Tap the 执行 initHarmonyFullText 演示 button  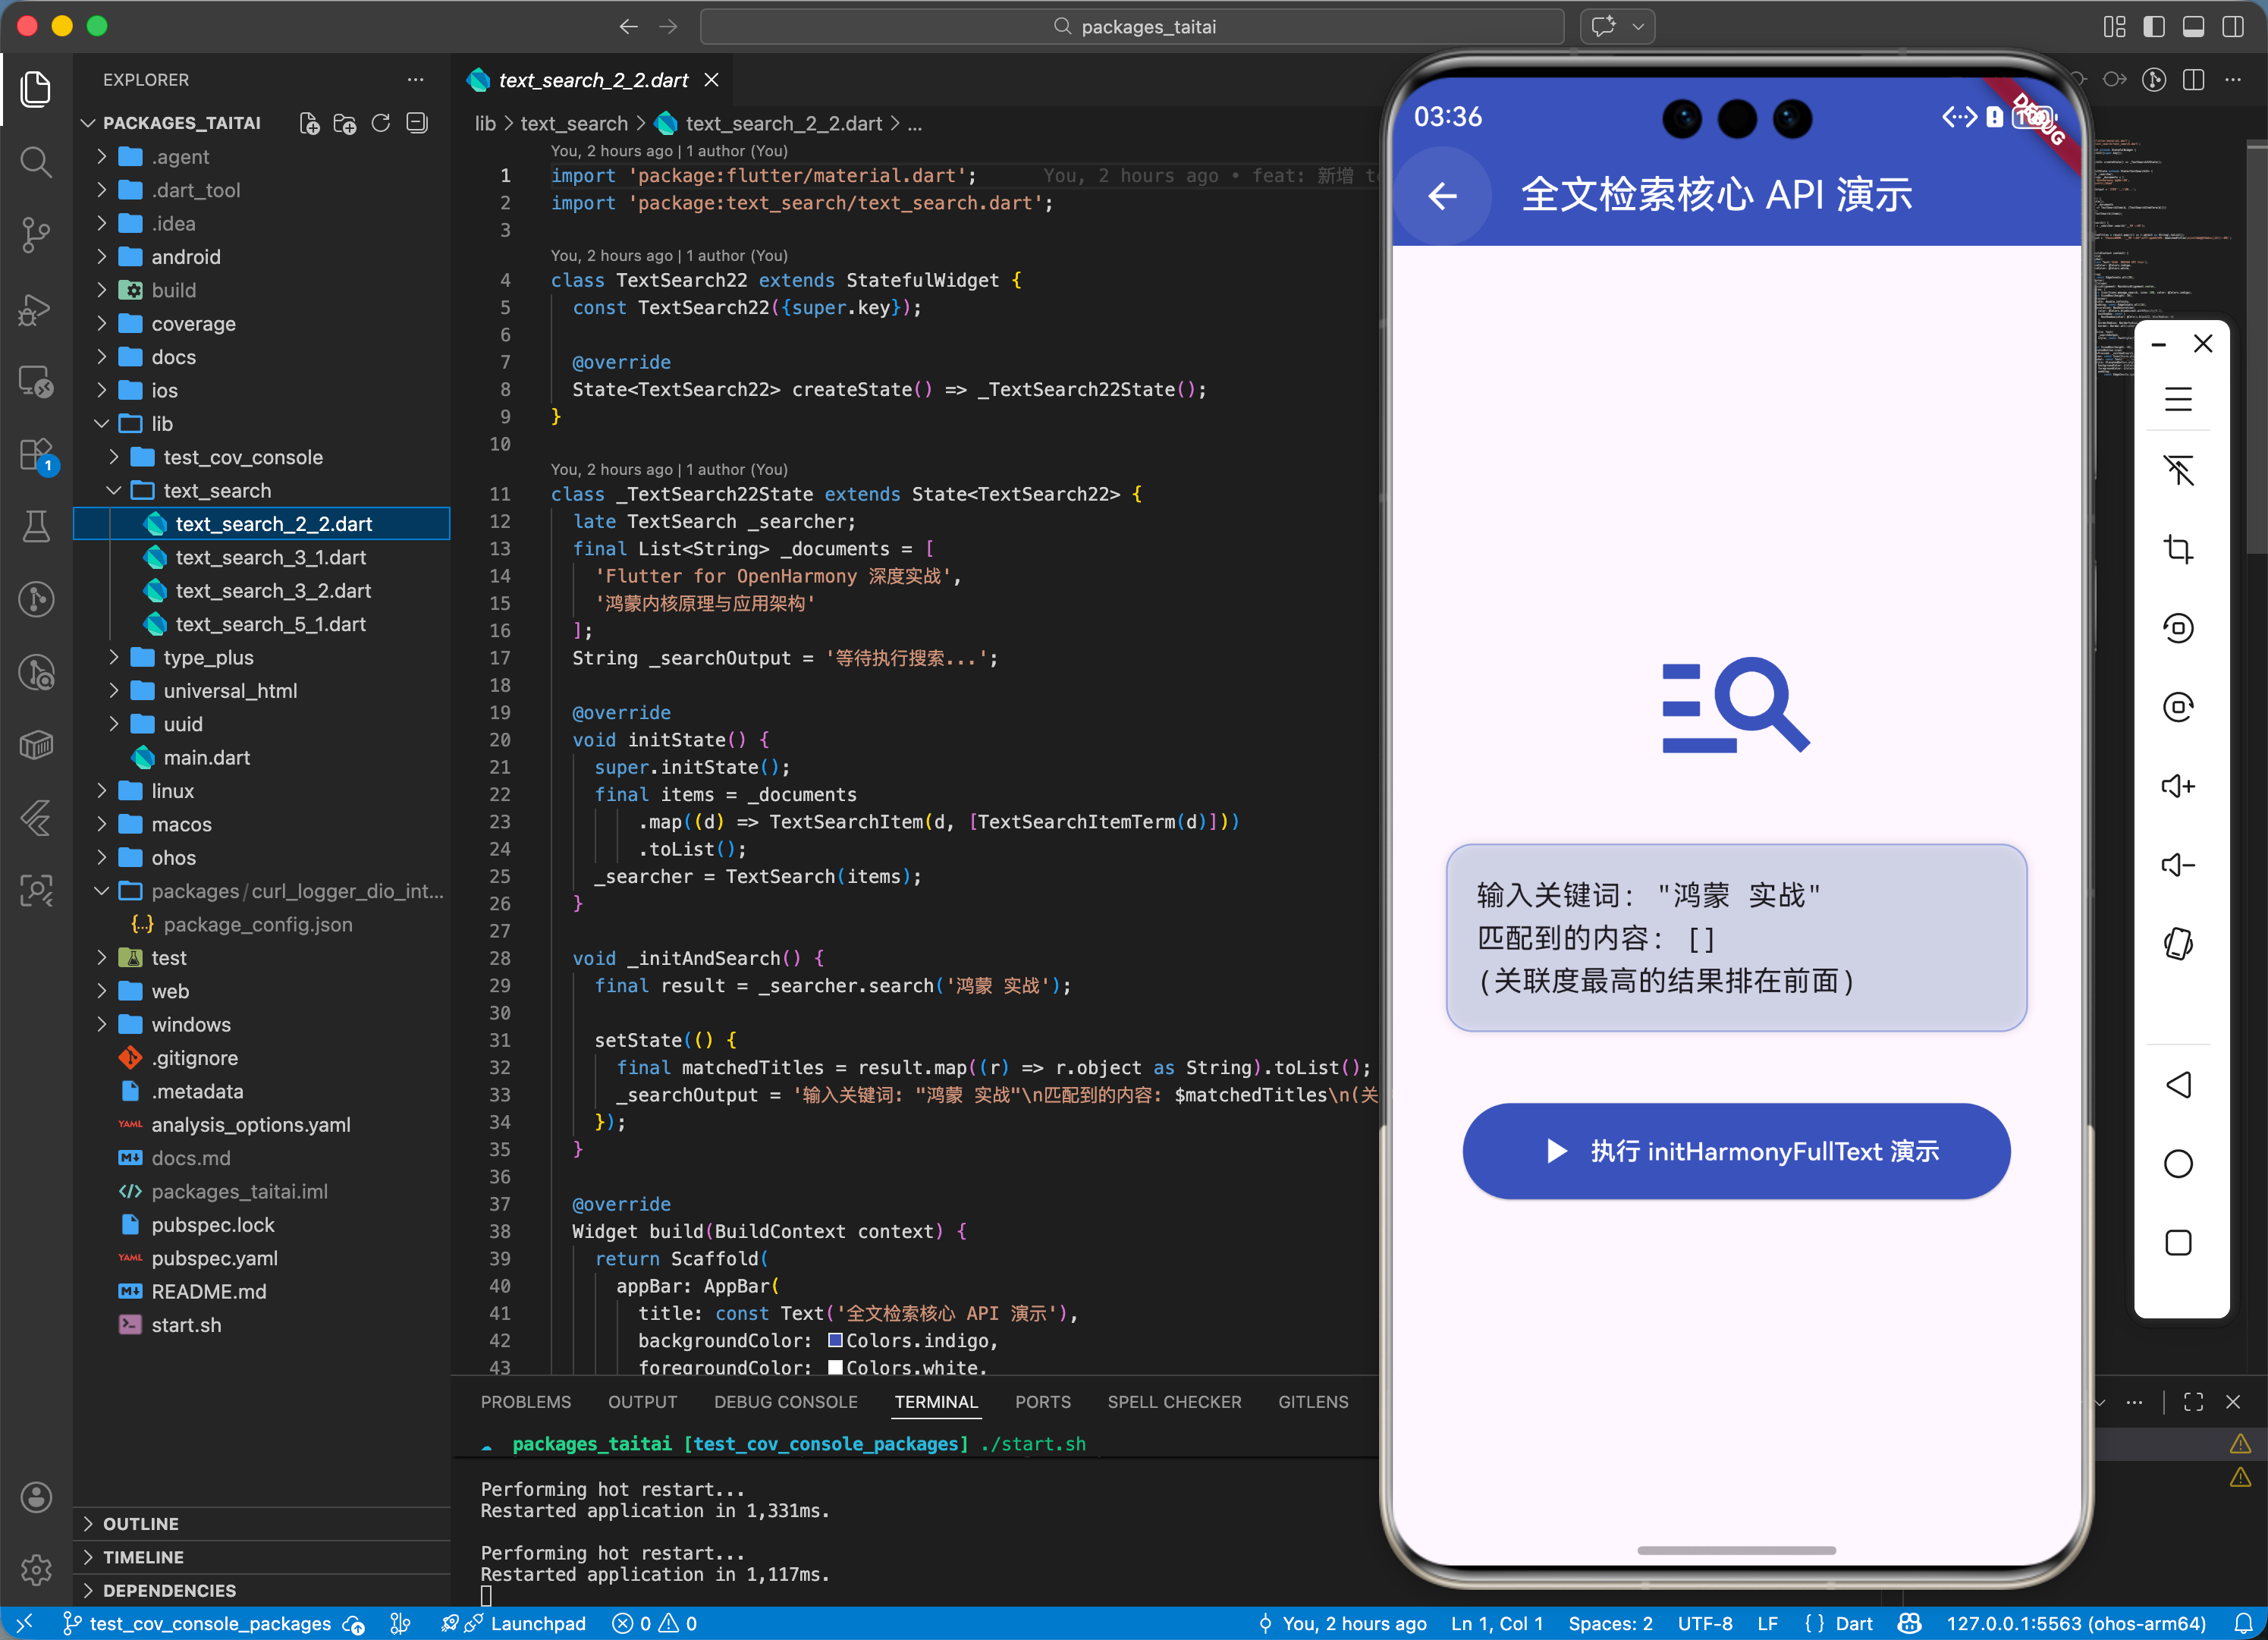click(x=1736, y=1151)
